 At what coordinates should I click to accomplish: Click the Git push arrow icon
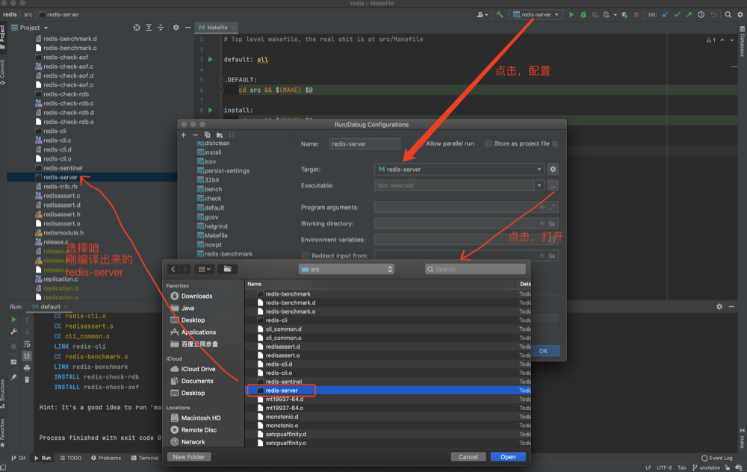click(689, 15)
